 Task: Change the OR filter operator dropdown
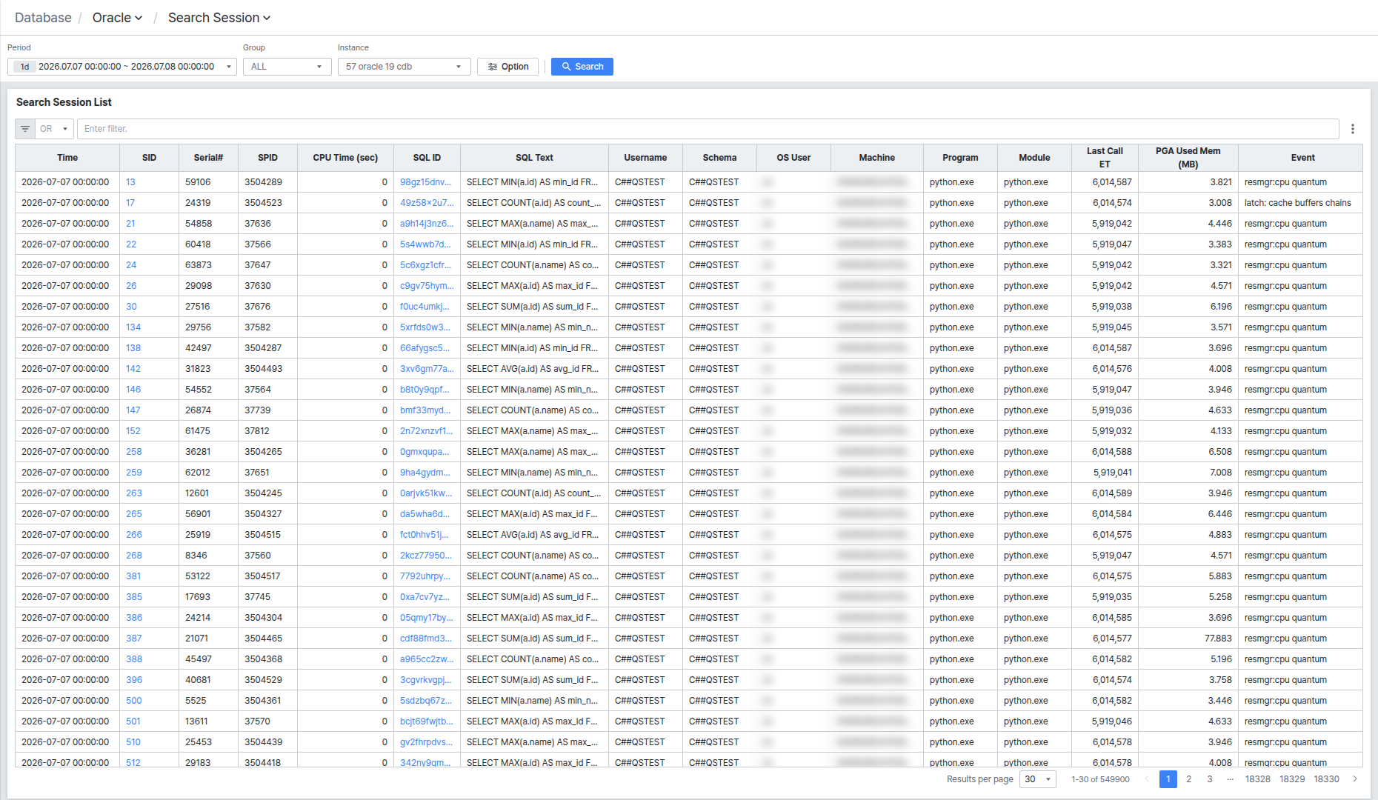click(x=54, y=129)
